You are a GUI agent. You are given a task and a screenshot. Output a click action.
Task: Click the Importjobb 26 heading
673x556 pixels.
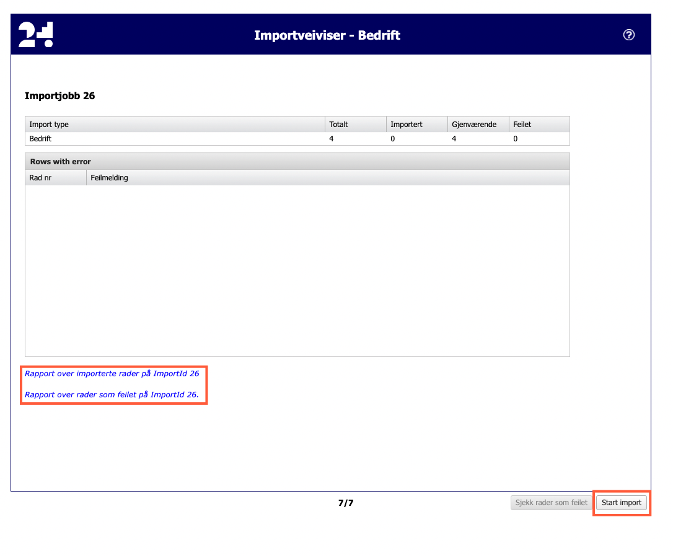(x=59, y=96)
